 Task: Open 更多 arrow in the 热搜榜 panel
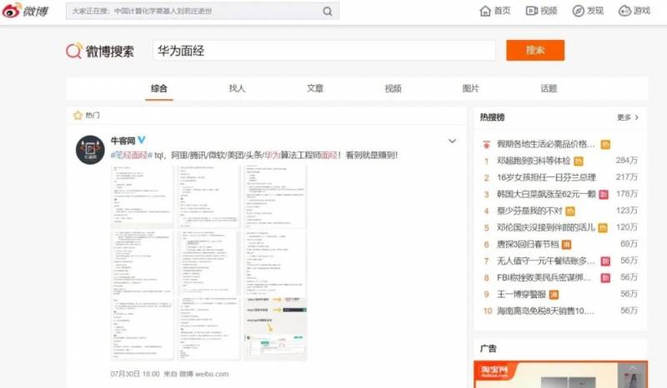coord(629,117)
